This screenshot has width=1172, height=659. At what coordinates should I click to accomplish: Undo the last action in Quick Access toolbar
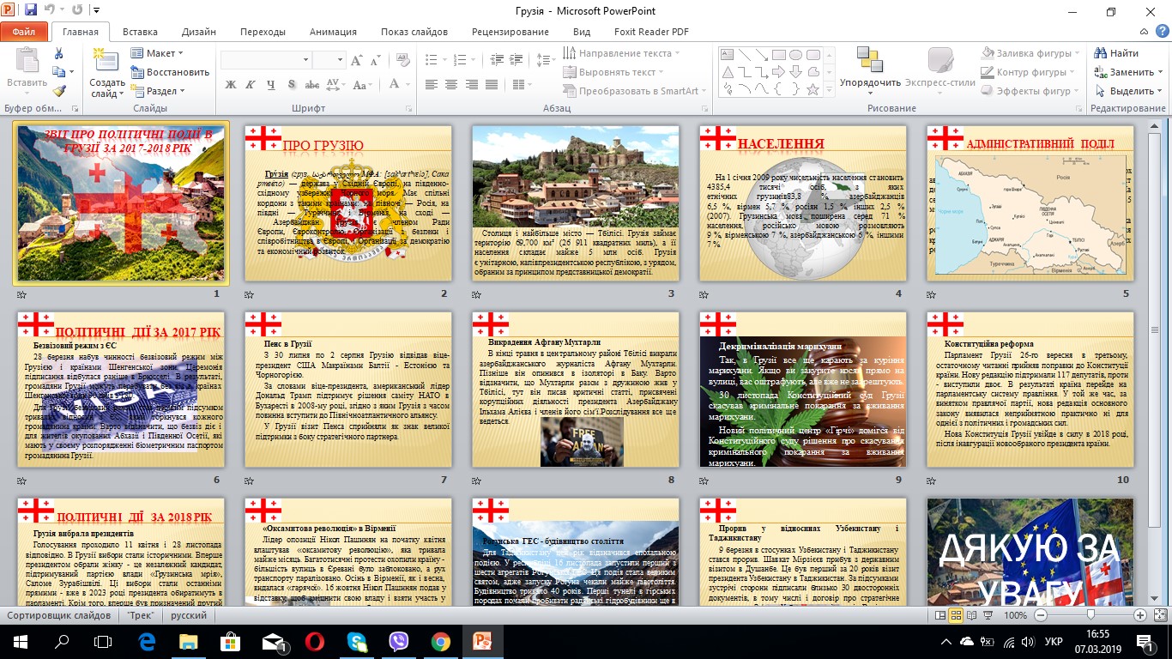pos(50,11)
